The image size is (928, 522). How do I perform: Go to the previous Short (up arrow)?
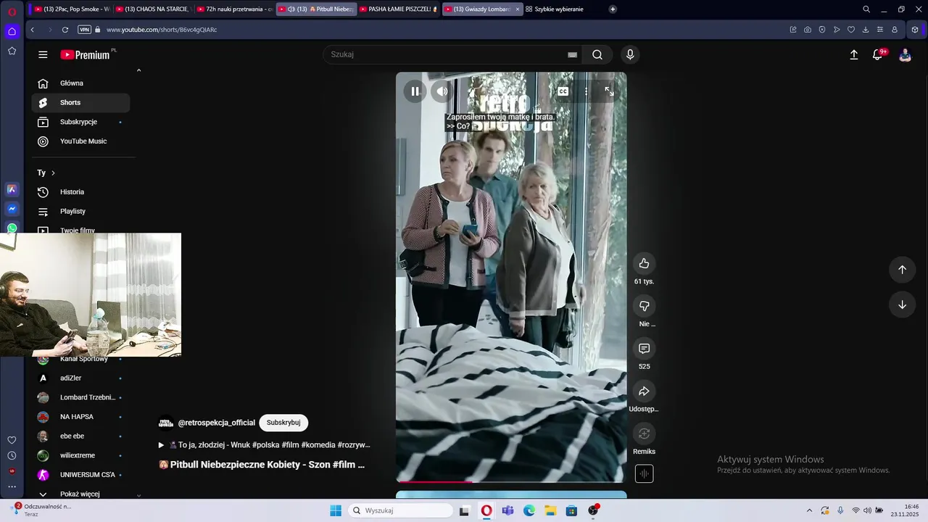click(902, 270)
